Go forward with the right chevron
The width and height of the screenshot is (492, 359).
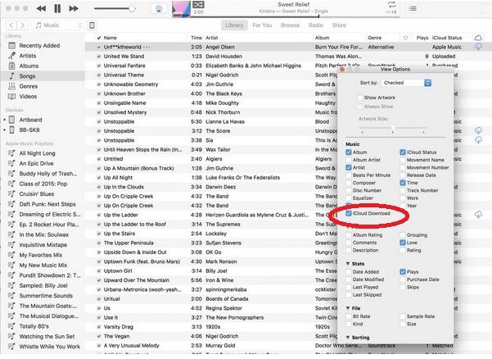(22, 25)
